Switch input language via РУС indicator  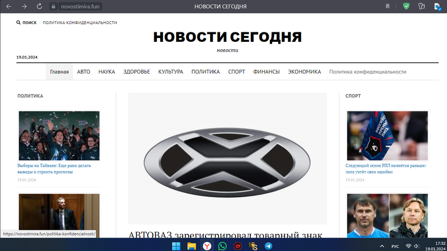[395, 246]
